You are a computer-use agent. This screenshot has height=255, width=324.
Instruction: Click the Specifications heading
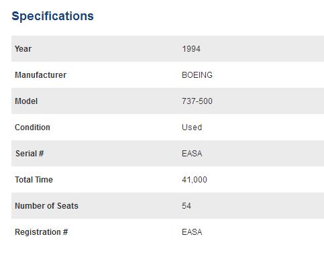[x=52, y=16]
